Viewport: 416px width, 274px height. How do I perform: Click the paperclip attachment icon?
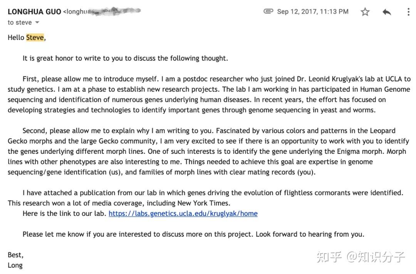tap(268, 12)
